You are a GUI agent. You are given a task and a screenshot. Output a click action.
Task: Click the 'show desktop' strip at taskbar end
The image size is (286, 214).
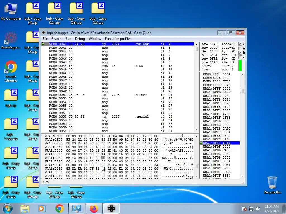pos(285,208)
